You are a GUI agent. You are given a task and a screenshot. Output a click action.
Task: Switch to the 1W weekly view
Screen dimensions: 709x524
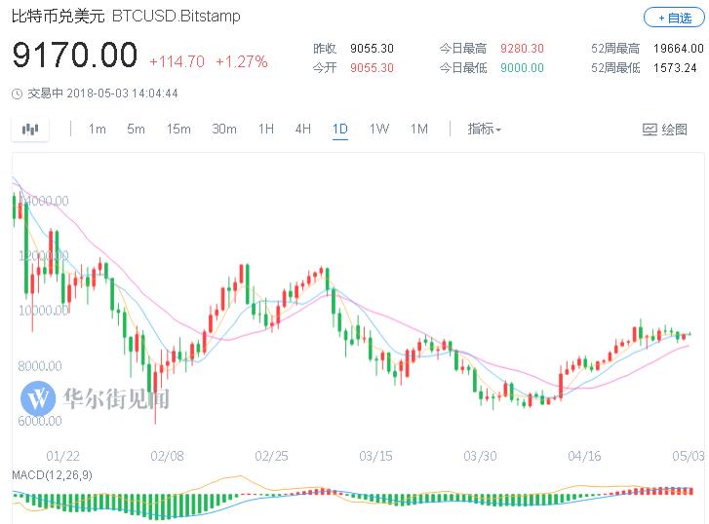click(x=378, y=130)
